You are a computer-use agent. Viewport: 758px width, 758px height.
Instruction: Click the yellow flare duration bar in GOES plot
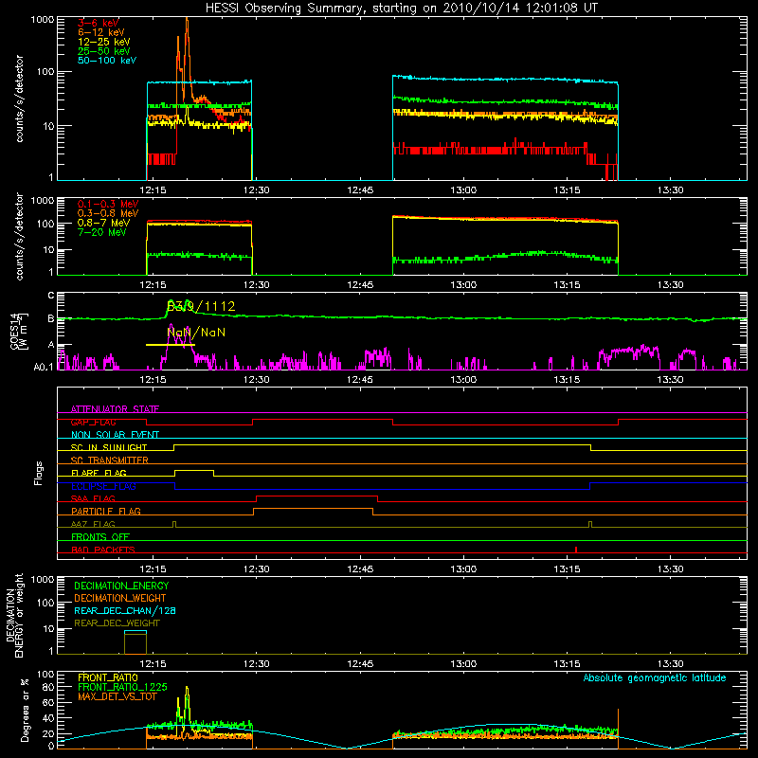[171, 345]
